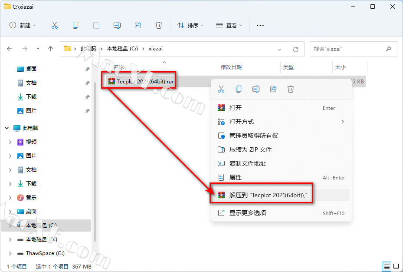This screenshot has width=403, height=272.
Task: Click the 此电脑 breadcrumb
Action: (88, 49)
